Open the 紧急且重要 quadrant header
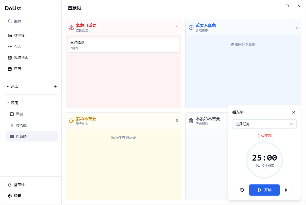Viewport: 306px width, 205px height. point(86,25)
